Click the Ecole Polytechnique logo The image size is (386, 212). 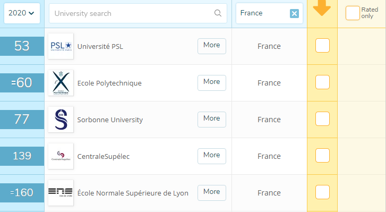[x=61, y=83]
